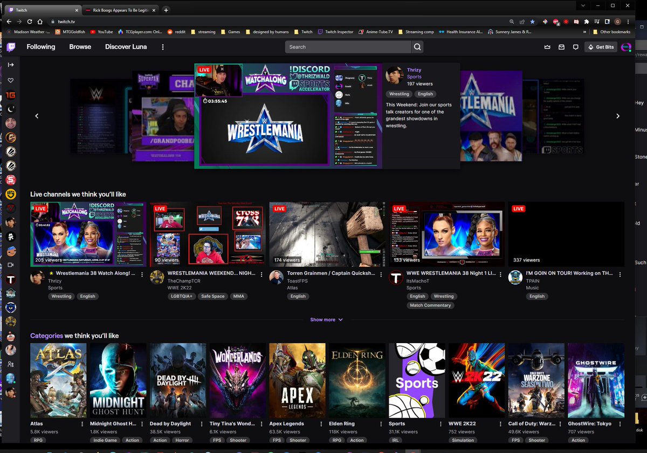Image resolution: width=647 pixels, height=453 pixels.
Task: Expand the collapsed left sidebar arrow
Action: [x=10, y=65]
